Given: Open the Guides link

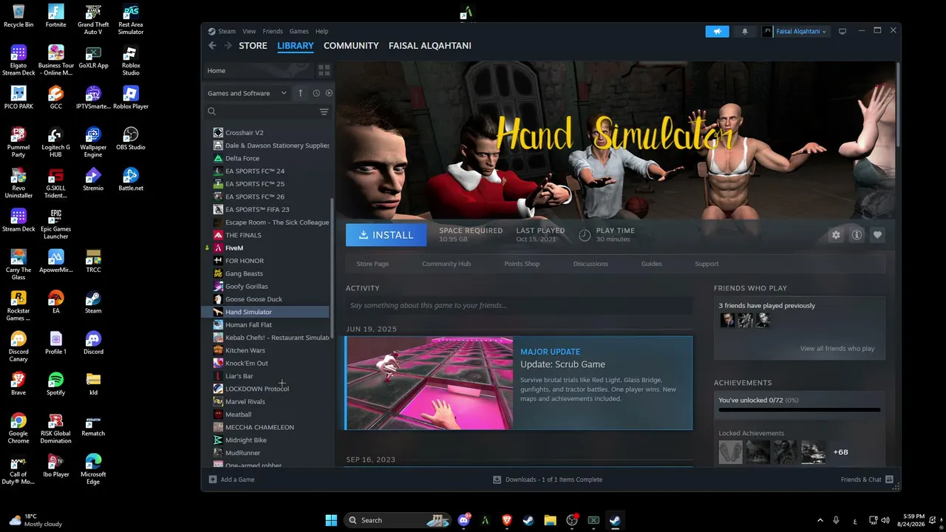Looking at the screenshot, I should pyautogui.click(x=652, y=264).
